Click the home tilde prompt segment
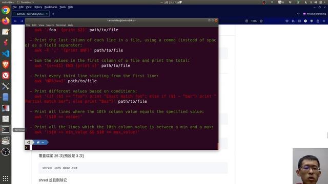 pyautogui.click(x=41, y=142)
